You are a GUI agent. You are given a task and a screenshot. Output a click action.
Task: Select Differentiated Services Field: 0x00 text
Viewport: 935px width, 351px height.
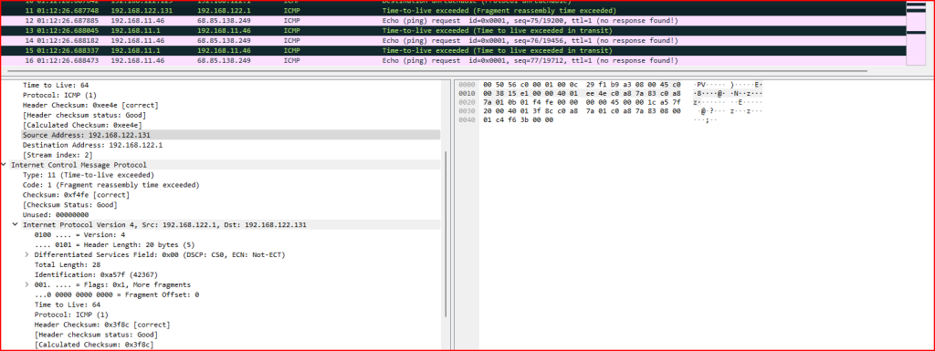(160, 254)
